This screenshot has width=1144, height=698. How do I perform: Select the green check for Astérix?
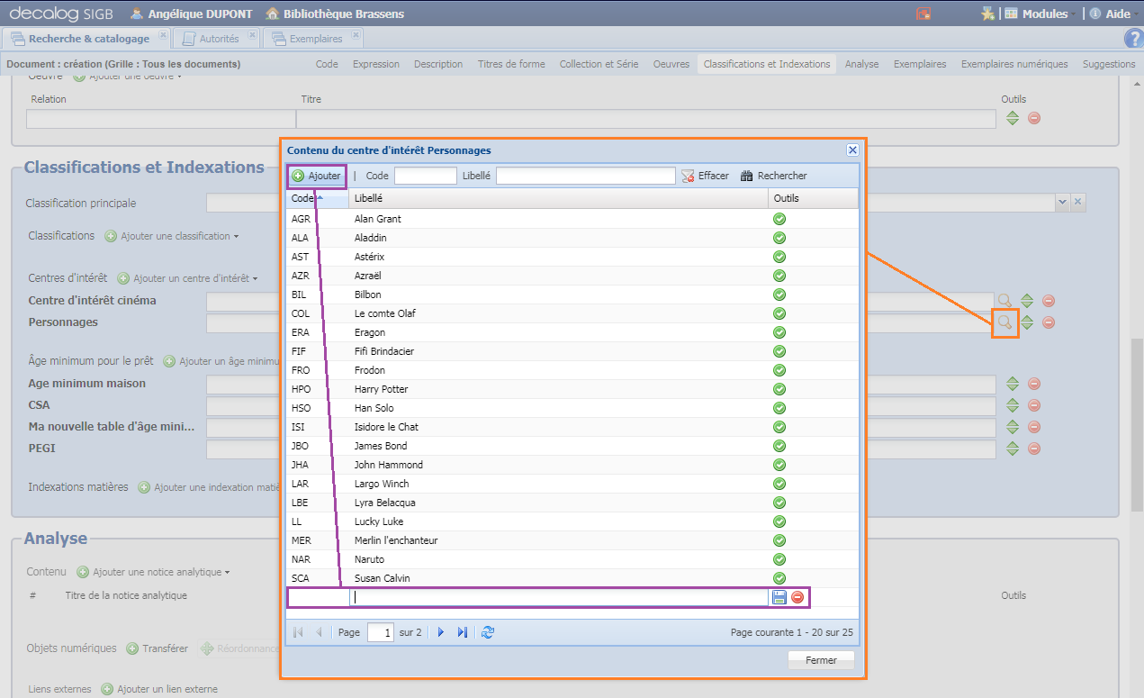point(779,257)
